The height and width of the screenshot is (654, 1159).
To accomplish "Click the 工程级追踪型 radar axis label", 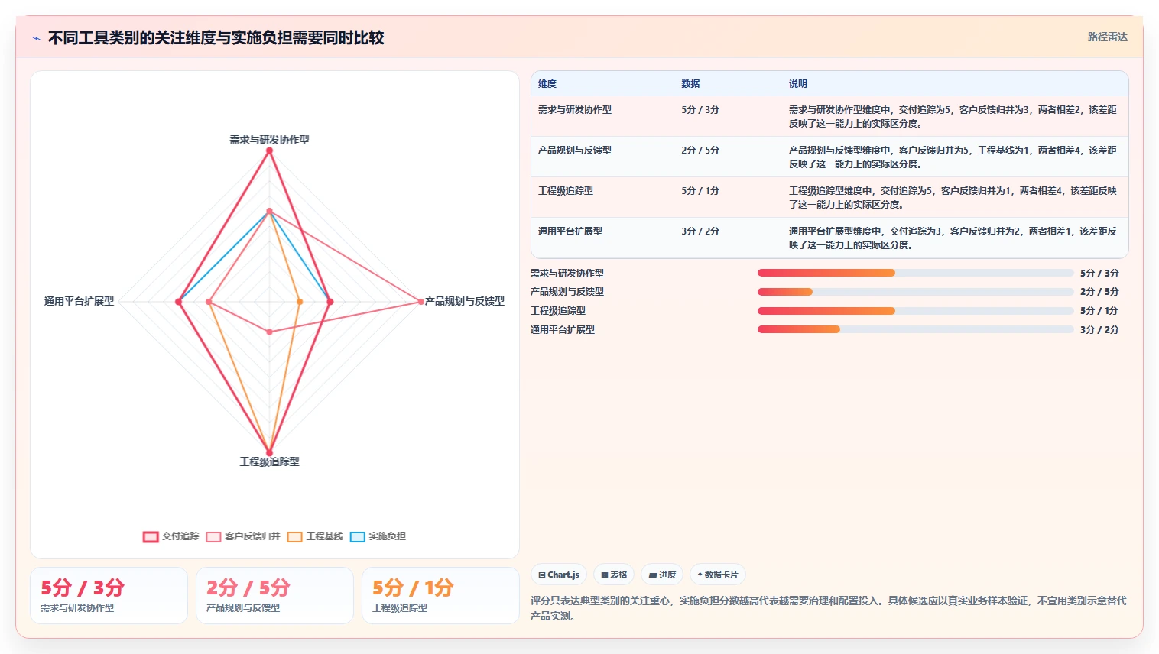I will (x=269, y=461).
